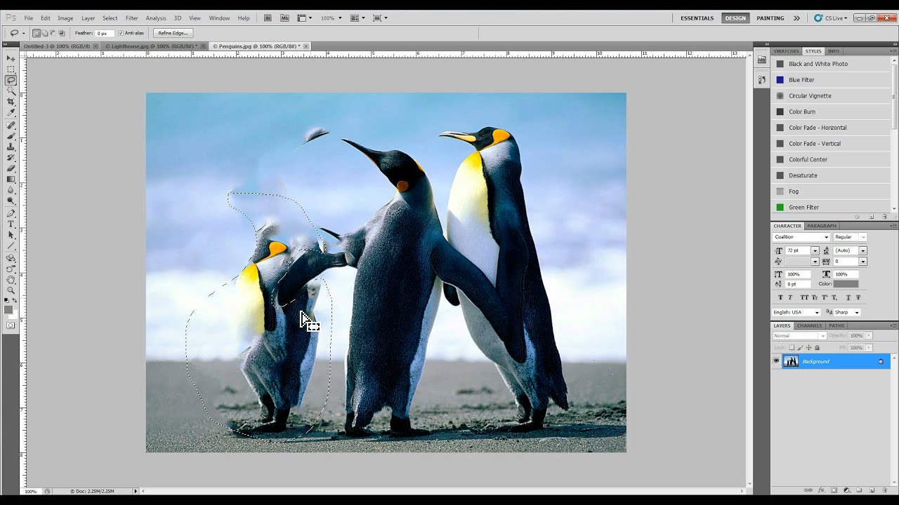Delete layer using trash icon

884,490
